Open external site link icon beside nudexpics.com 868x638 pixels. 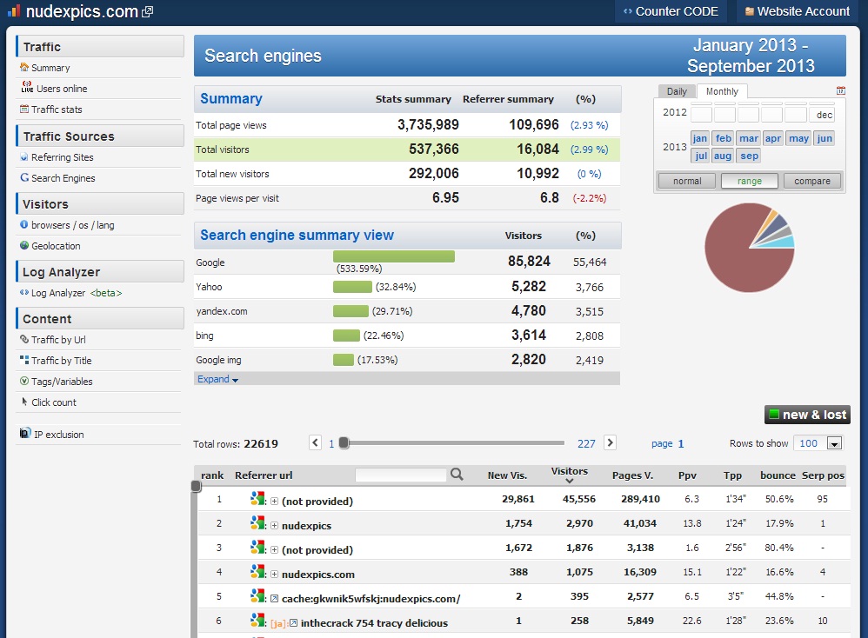coord(147,11)
